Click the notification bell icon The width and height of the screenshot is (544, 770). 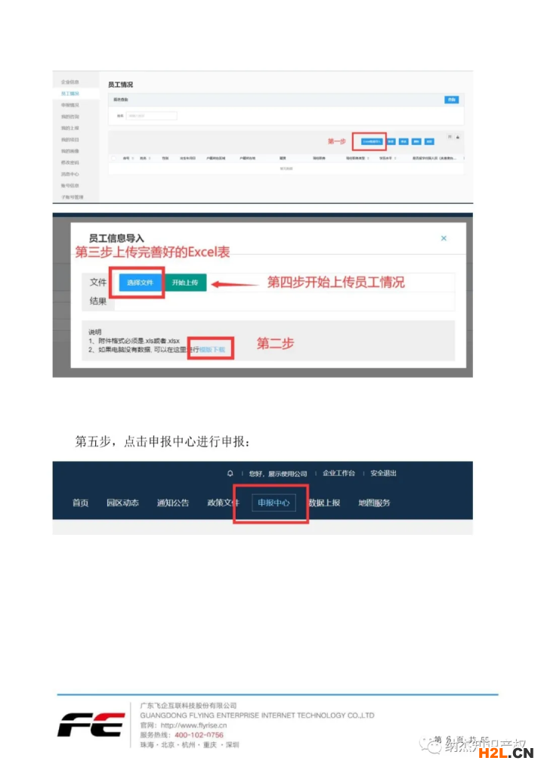click(230, 473)
